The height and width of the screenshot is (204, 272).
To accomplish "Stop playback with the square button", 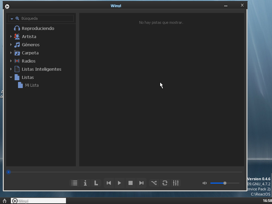I will click(131, 183).
